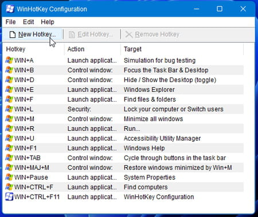The height and width of the screenshot is (217, 258).
Task: Click 'Hide / Show the Desktop (toggle)' target
Action: coord(170,80)
